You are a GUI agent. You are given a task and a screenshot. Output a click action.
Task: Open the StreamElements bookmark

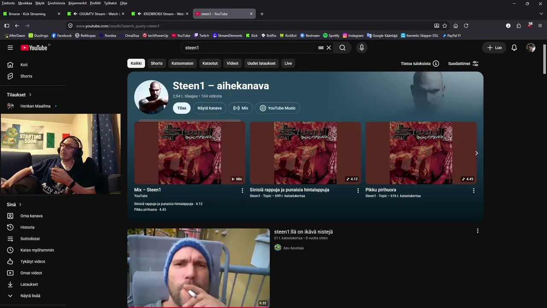click(x=227, y=36)
